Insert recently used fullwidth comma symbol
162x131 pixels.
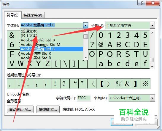pyautogui.click(x=12, y=84)
